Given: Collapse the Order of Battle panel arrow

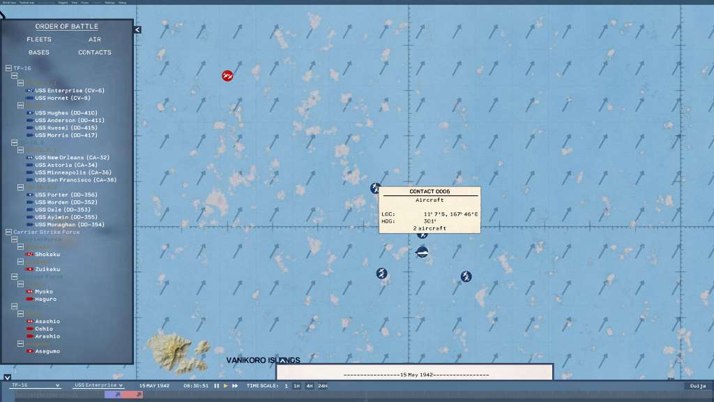Looking at the screenshot, I should pos(137,29).
